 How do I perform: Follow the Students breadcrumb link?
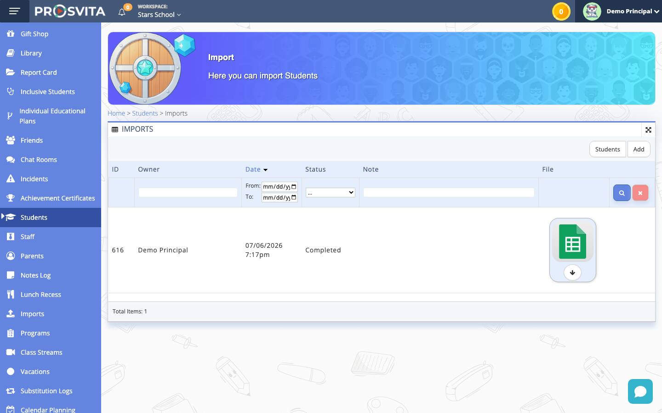click(x=145, y=113)
